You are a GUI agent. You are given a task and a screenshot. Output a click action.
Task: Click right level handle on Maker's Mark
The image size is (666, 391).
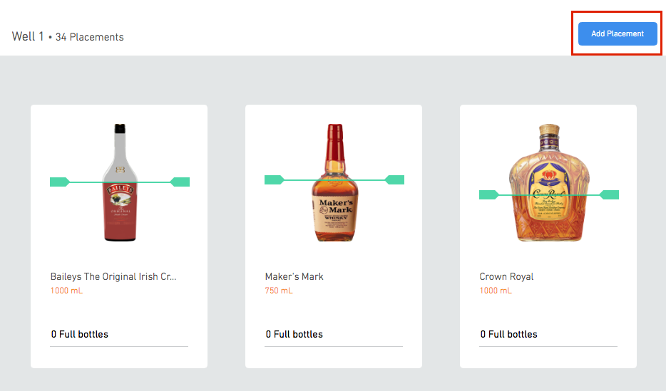pos(395,179)
